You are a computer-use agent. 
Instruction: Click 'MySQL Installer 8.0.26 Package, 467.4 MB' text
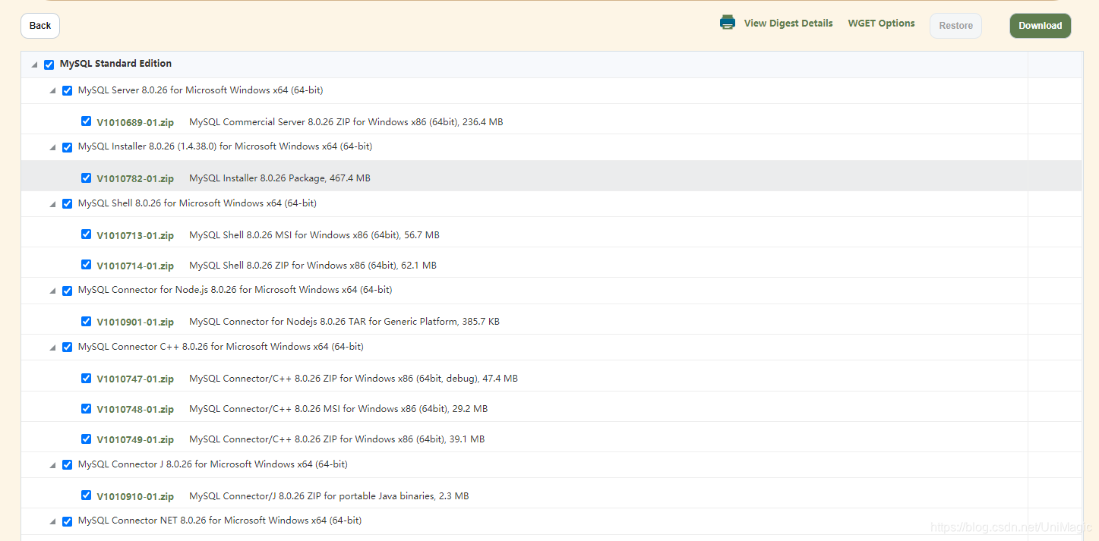[x=279, y=178]
